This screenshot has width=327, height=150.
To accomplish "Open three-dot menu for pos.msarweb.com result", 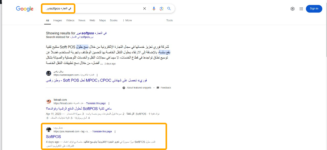I will (115, 132).
